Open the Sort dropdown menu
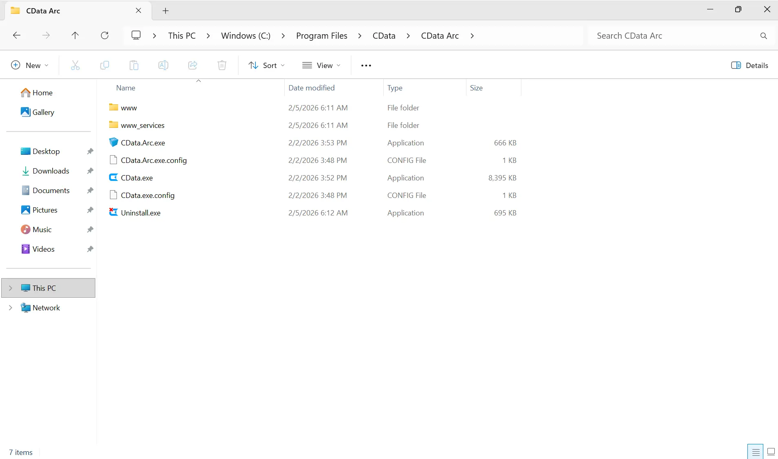The width and height of the screenshot is (778, 459). (x=267, y=65)
